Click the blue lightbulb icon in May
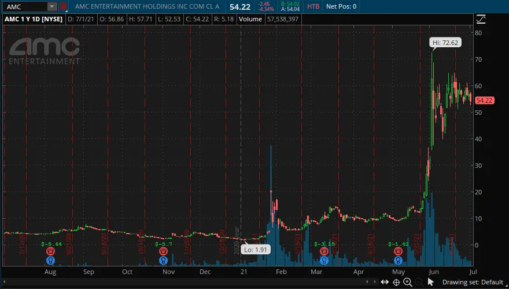The height and width of the screenshot is (289, 509). (x=398, y=260)
